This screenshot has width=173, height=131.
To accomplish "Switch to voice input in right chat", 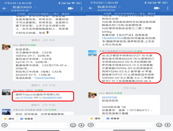I will 91,125.
